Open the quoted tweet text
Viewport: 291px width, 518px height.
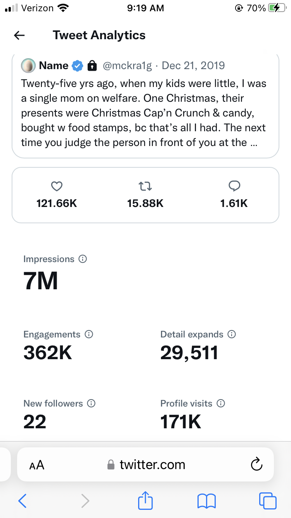click(144, 113)
